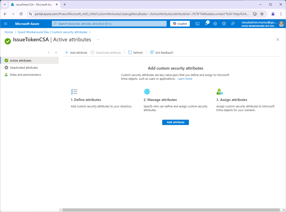Select Deactivated attributes in the sidebar
Image resolution: width=286 pixels, height=212 pixels.
pos(24,68)
